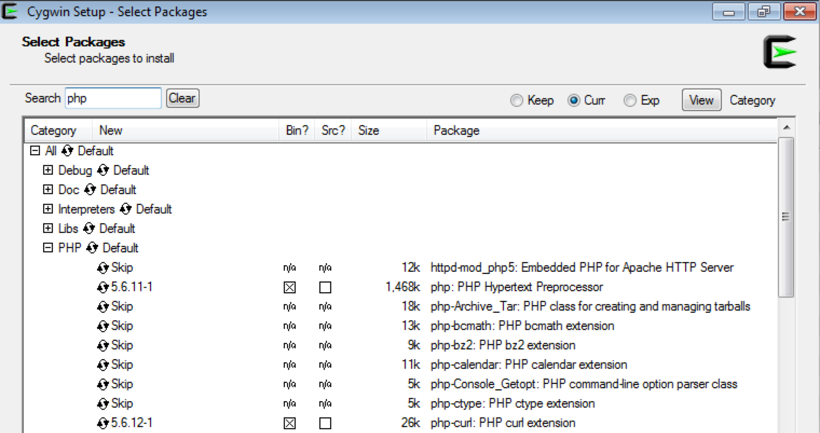Click the Cygwin icon in the title bar
Screen dimensions: 820x433
[x=9, y=11]
